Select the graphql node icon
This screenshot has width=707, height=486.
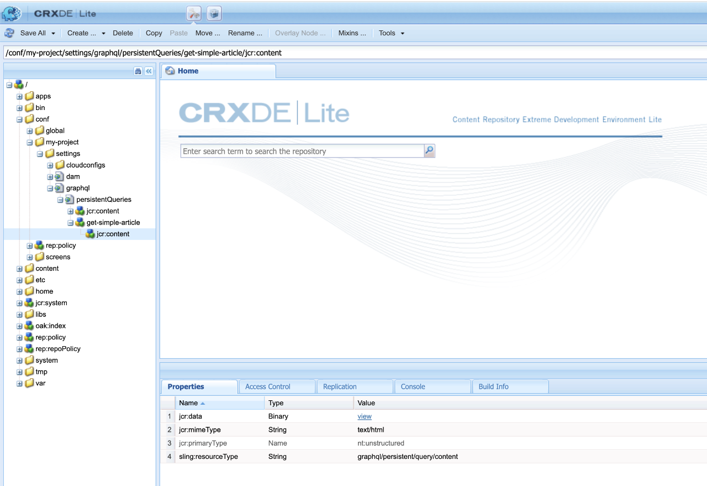point(60,188)
